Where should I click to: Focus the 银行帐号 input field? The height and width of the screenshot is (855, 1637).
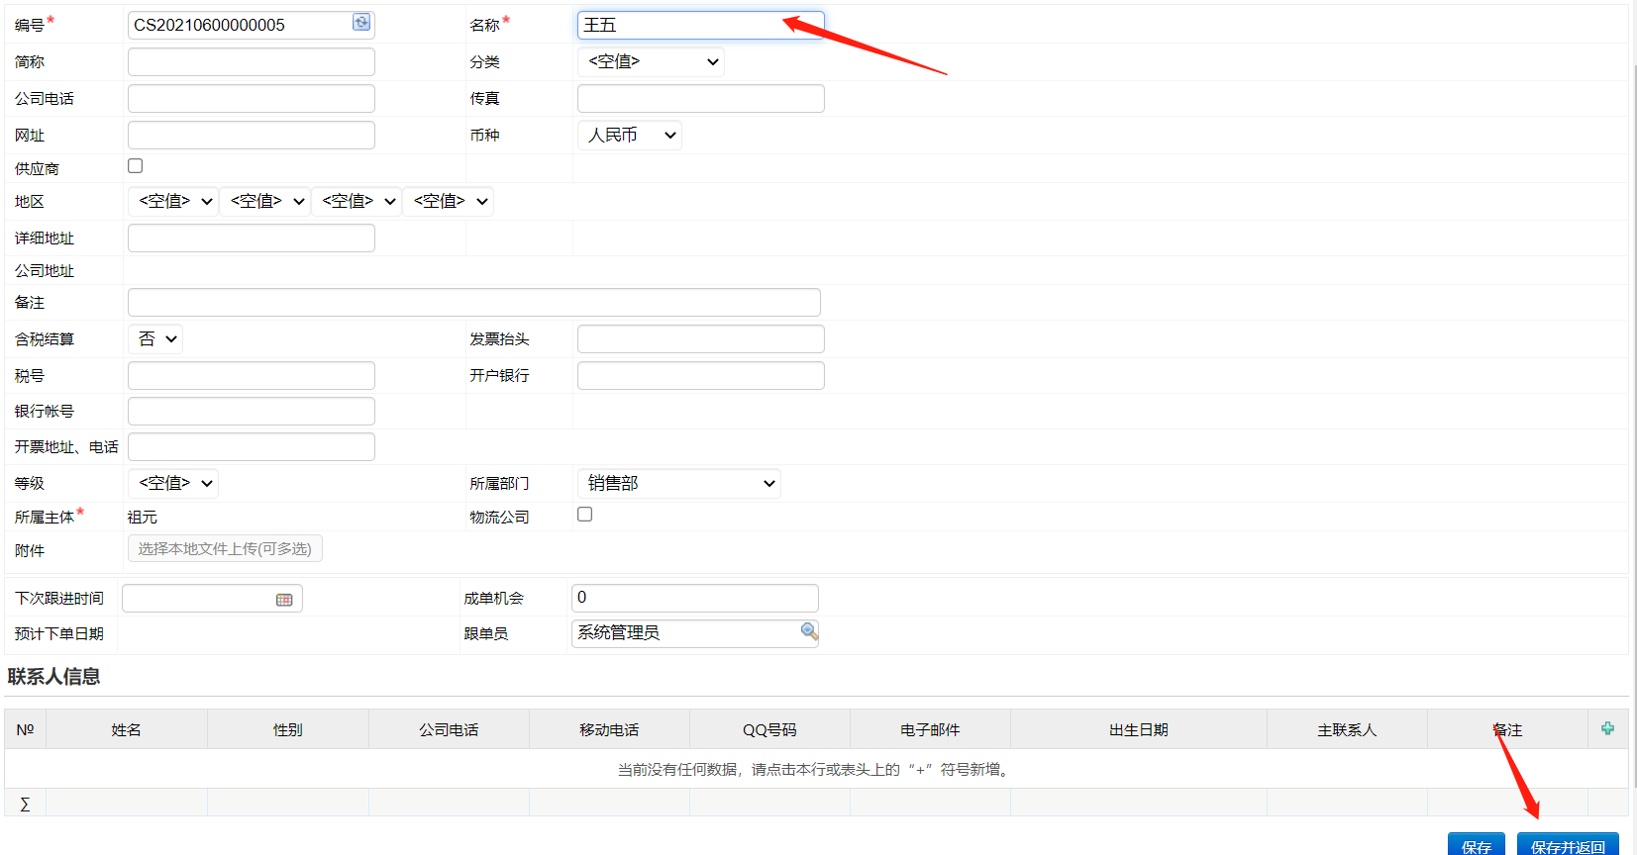252,411
